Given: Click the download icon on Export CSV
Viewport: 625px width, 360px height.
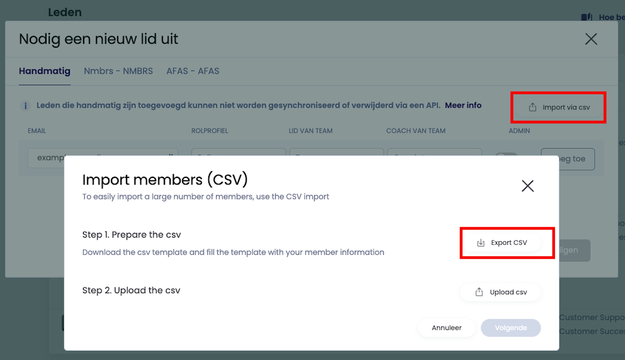Looking at the screenshot, I should click(x=481, y=243).
